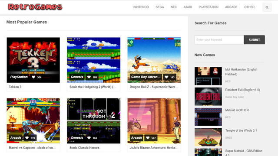This screenshot has width=278, height=156.
Task: Click Resident Evil (Bugfix v1.0) link
Action: [242, 90]
